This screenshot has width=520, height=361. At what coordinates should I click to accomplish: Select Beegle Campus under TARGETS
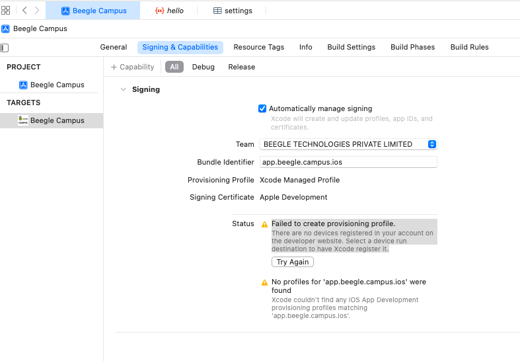[x=57, y=120]
